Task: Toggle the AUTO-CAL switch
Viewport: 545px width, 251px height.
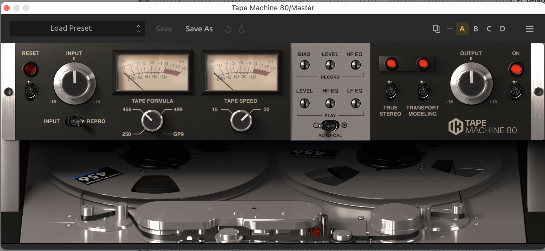Action: click(x=330, y=125)
